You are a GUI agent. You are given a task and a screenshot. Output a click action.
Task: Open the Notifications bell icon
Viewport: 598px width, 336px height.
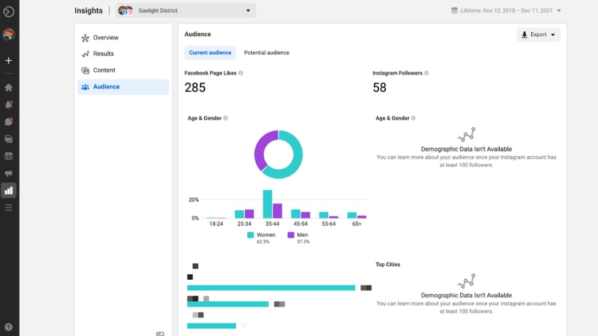8,105
